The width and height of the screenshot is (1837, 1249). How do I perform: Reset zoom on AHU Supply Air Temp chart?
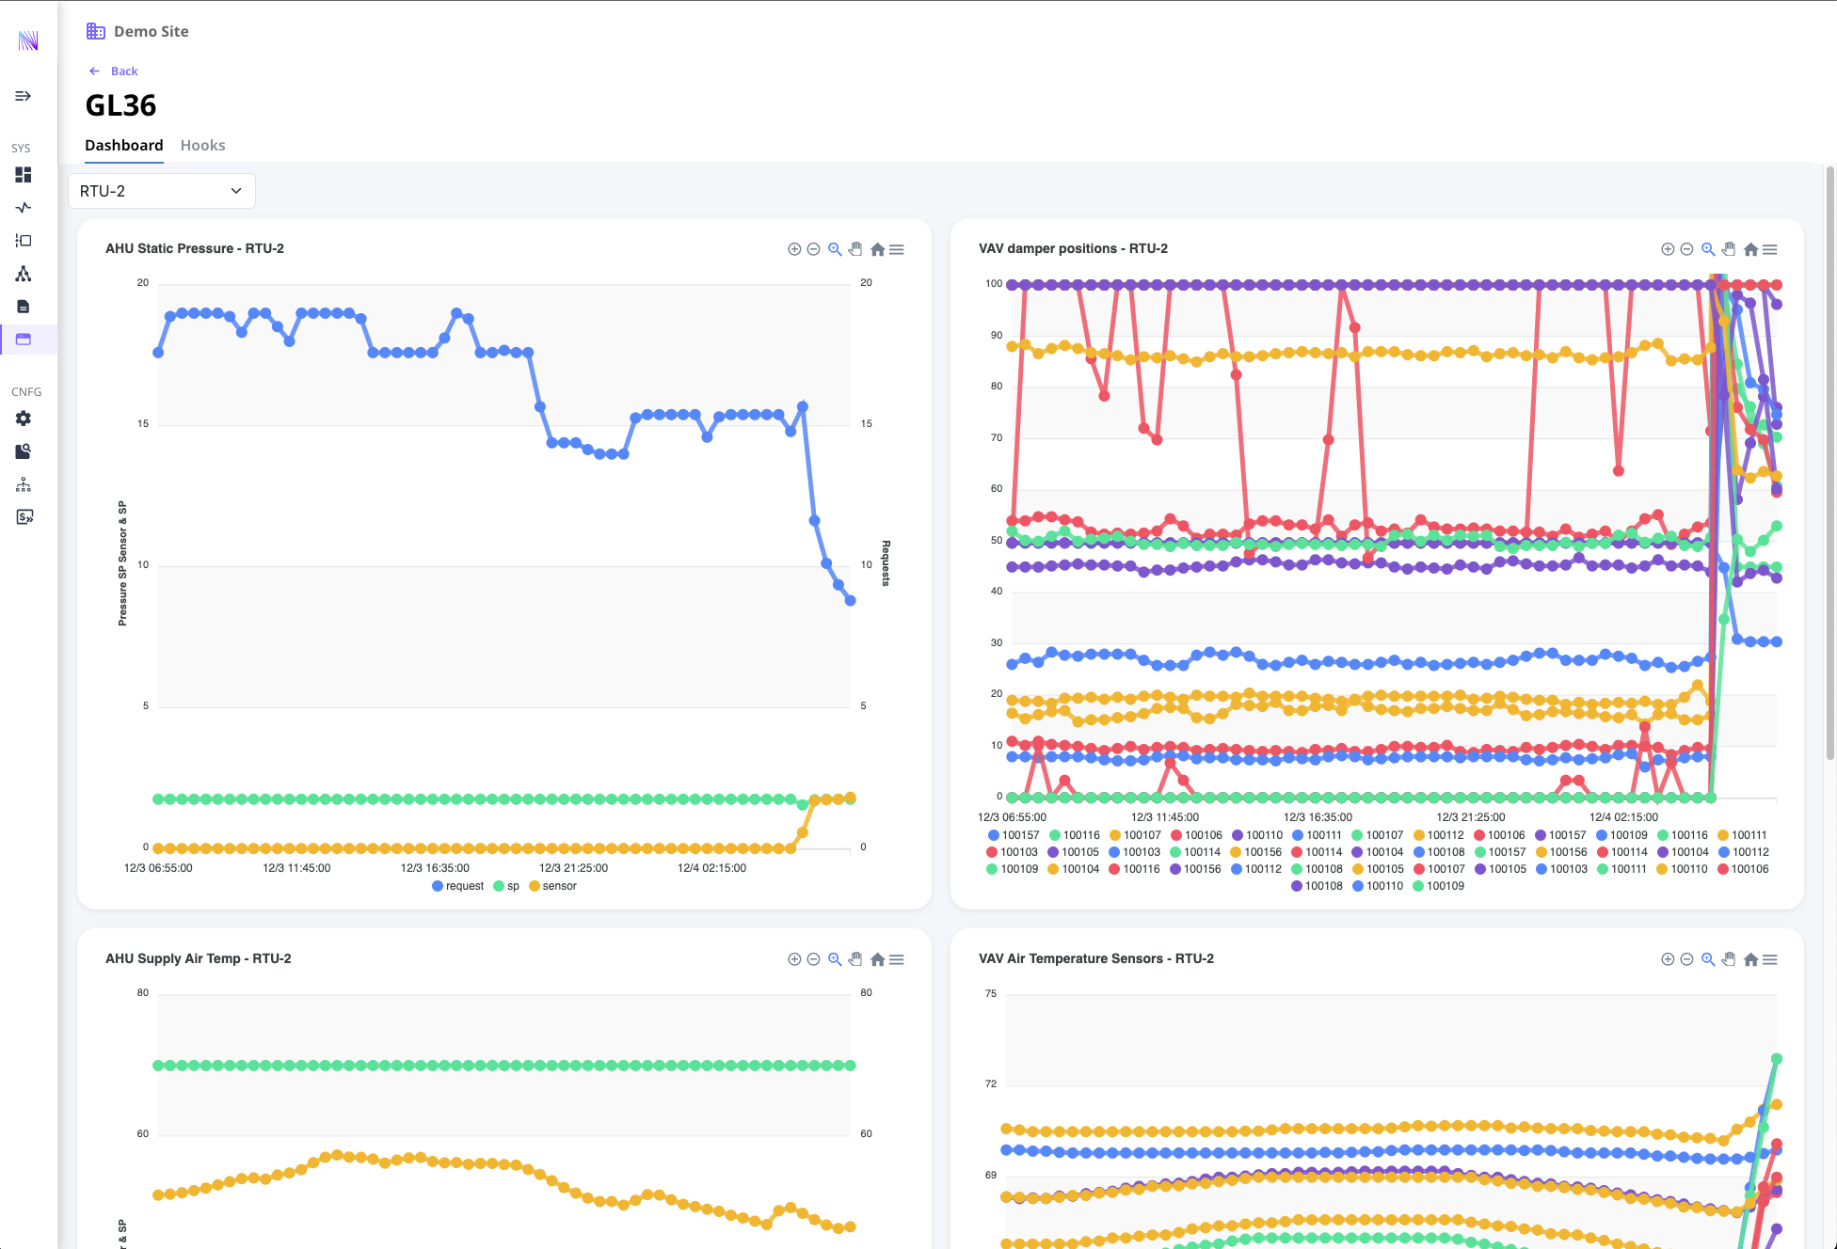877,959
